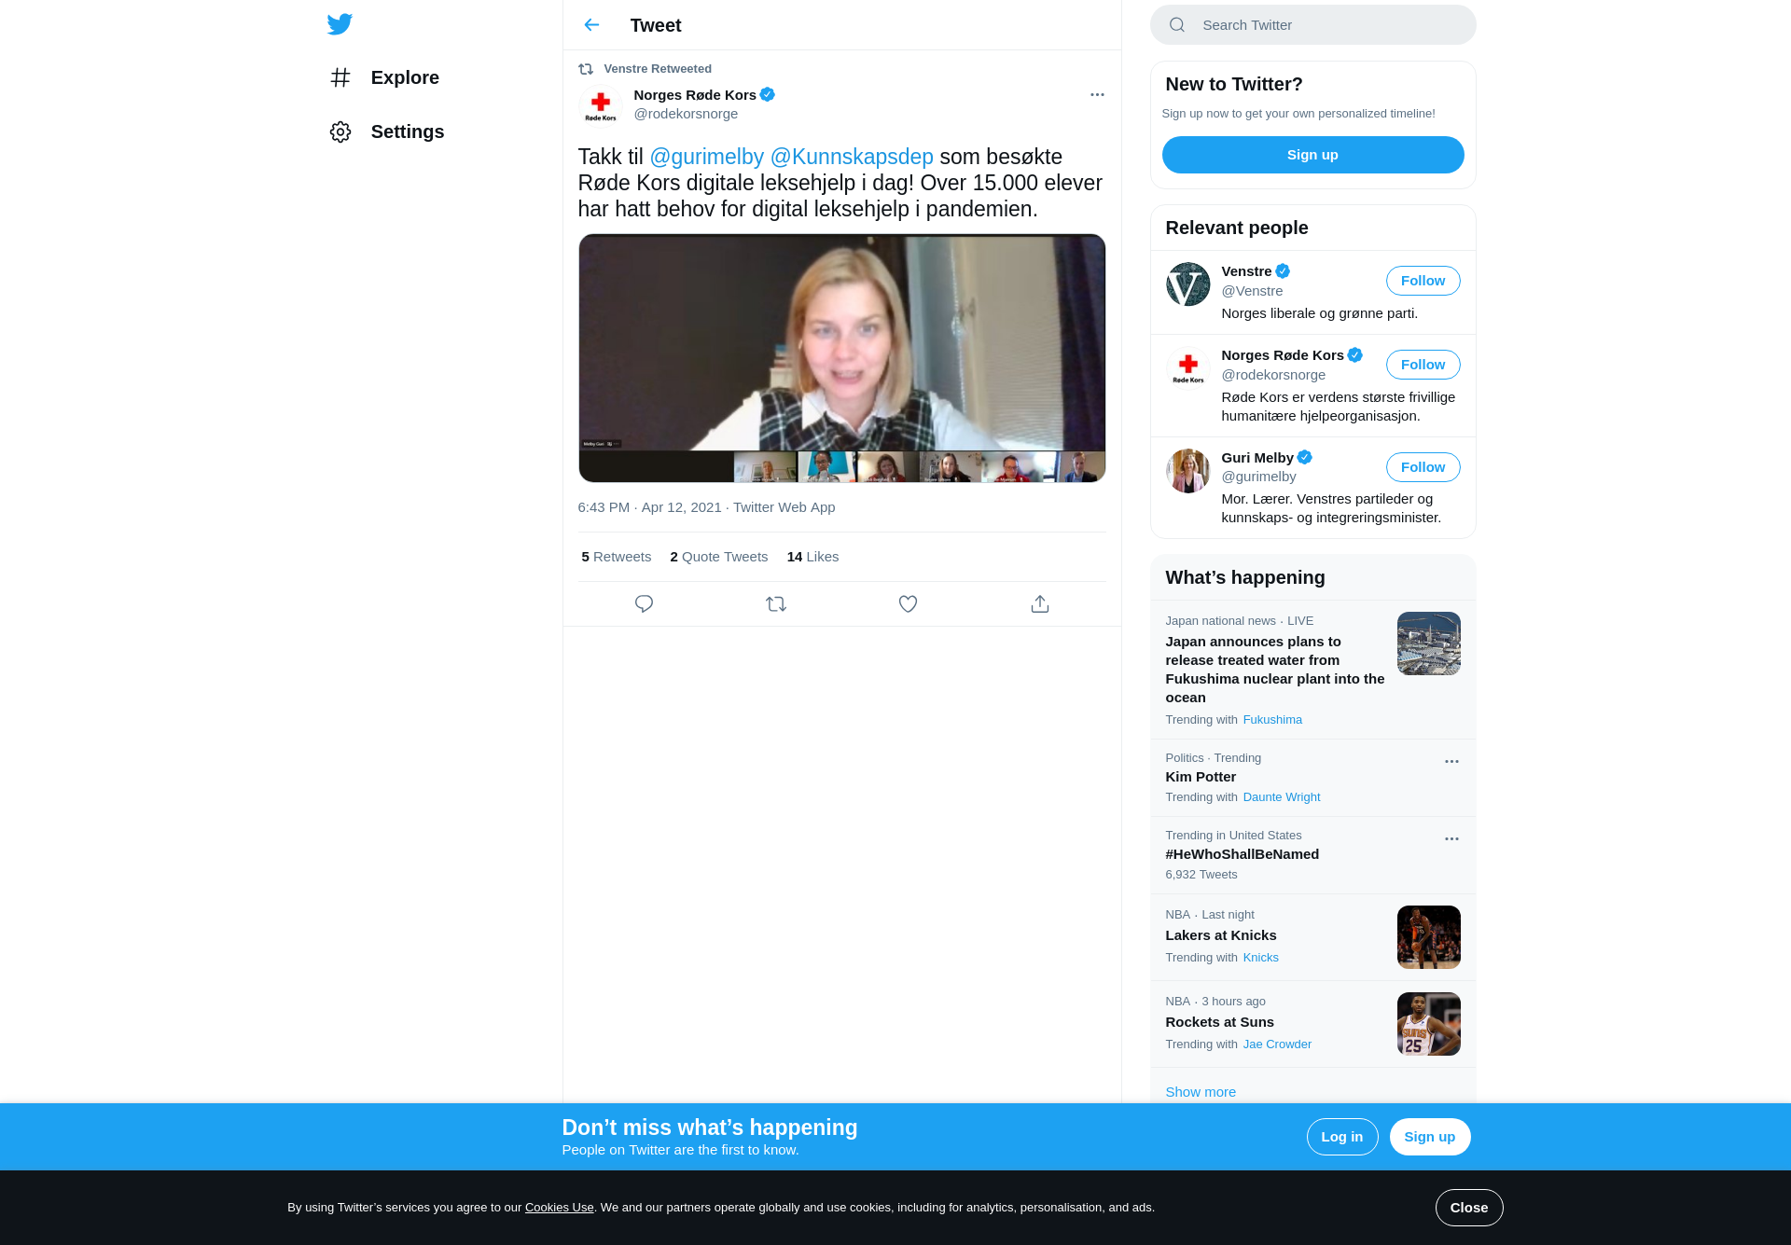Focus the Search Twitter field
The height and width of the screenshot is (1245, 1791).
tap(1312, 25)
